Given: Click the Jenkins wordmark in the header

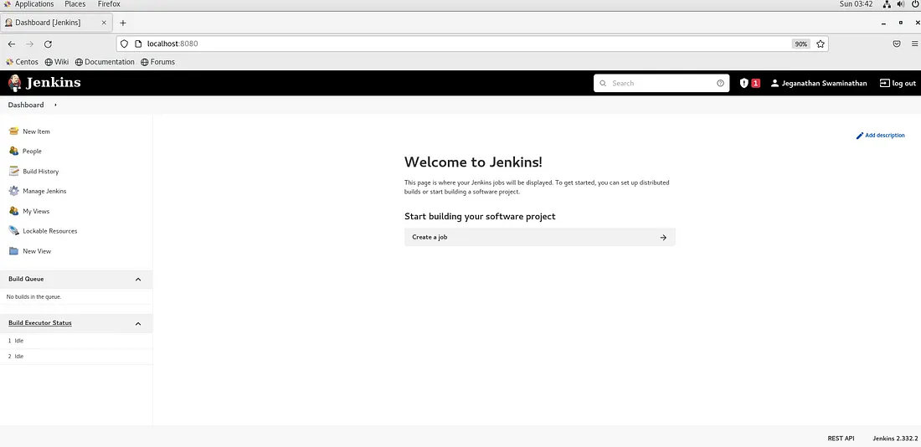Looking at the screenshot, I should click(x=54, y=83).
